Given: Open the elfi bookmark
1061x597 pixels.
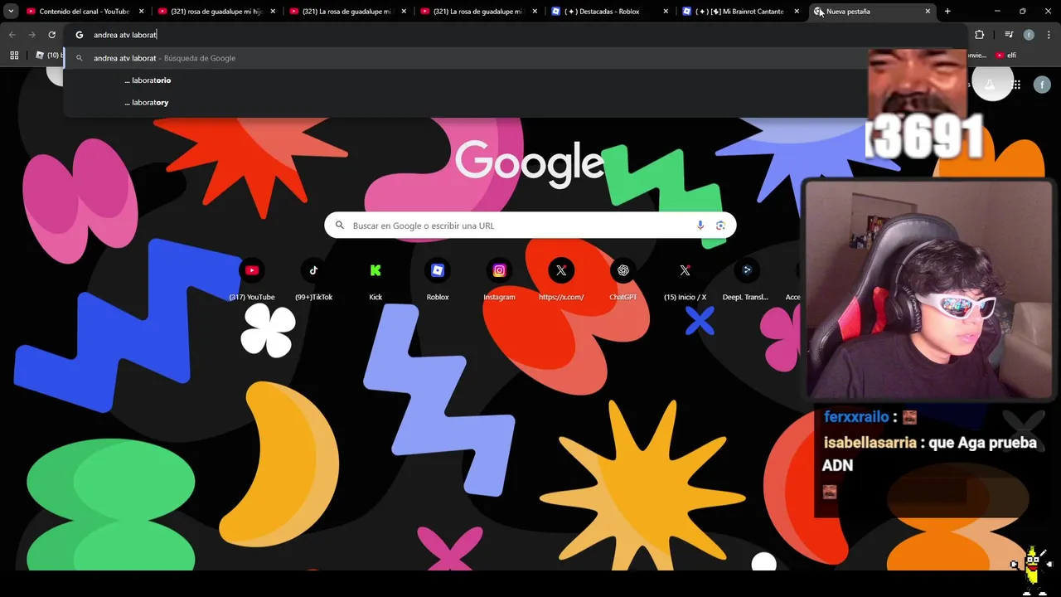Looking at the screenshot, I should (x=1005, y=56).
